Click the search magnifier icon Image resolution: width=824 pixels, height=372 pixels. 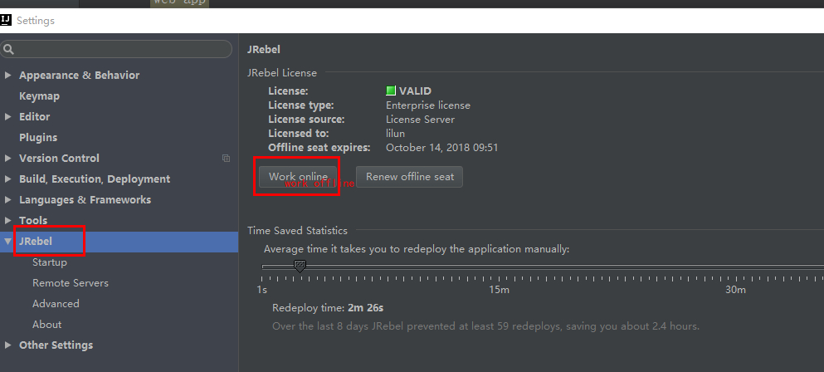click(x=7, y=49)
